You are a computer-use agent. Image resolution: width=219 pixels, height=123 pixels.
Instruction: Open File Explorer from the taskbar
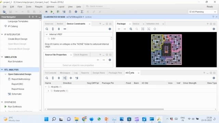pos(77,119)
